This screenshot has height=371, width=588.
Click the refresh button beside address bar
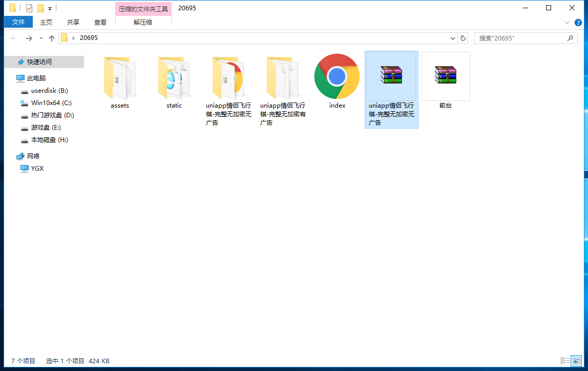coord(463,38)
